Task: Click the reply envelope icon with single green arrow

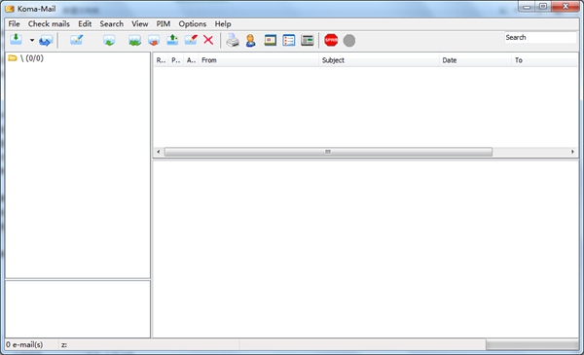Action: (x=109, y=40)
